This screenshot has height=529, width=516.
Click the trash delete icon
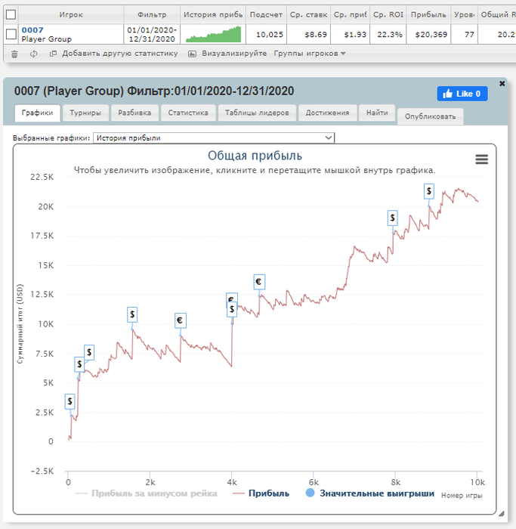[14, 54]
